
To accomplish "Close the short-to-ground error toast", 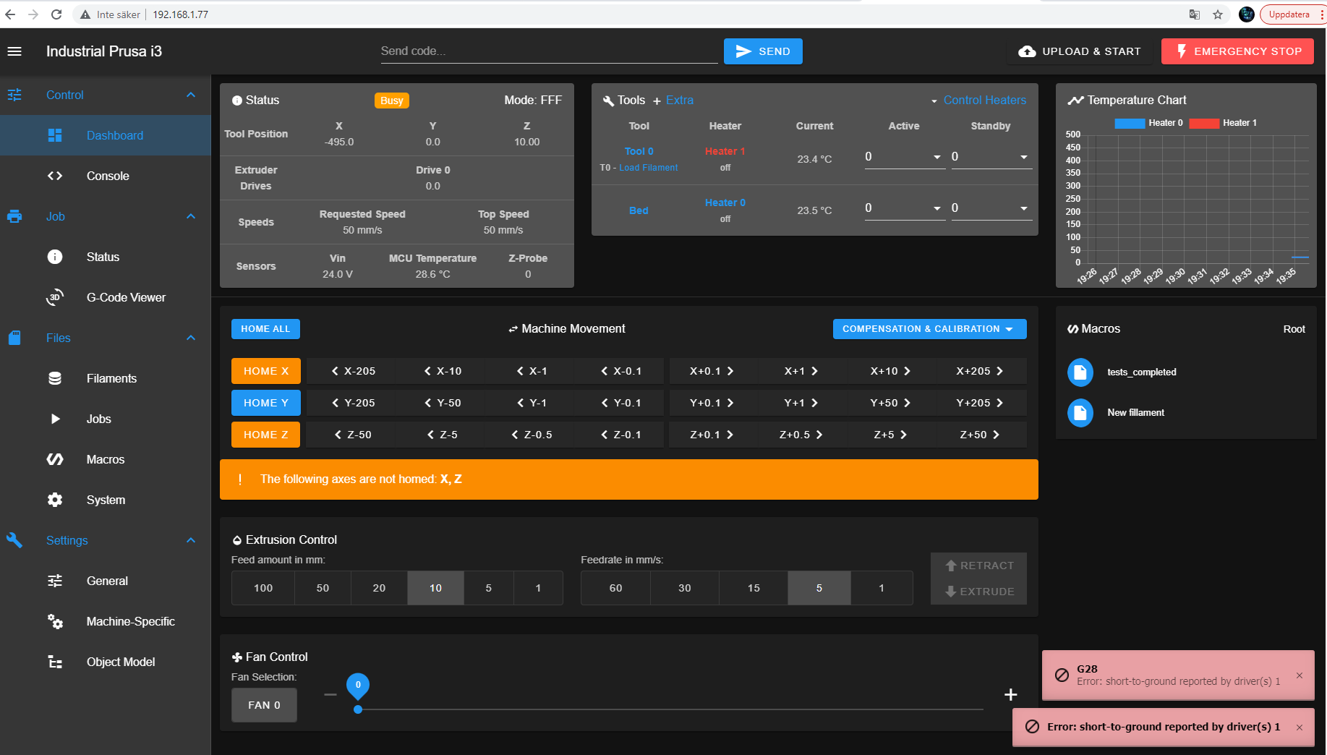I will tap(1300, 728).
